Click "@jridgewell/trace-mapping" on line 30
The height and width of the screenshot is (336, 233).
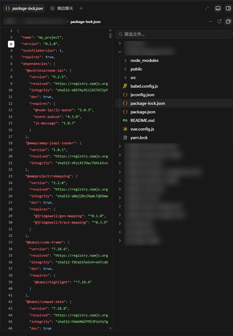point(60,222)
